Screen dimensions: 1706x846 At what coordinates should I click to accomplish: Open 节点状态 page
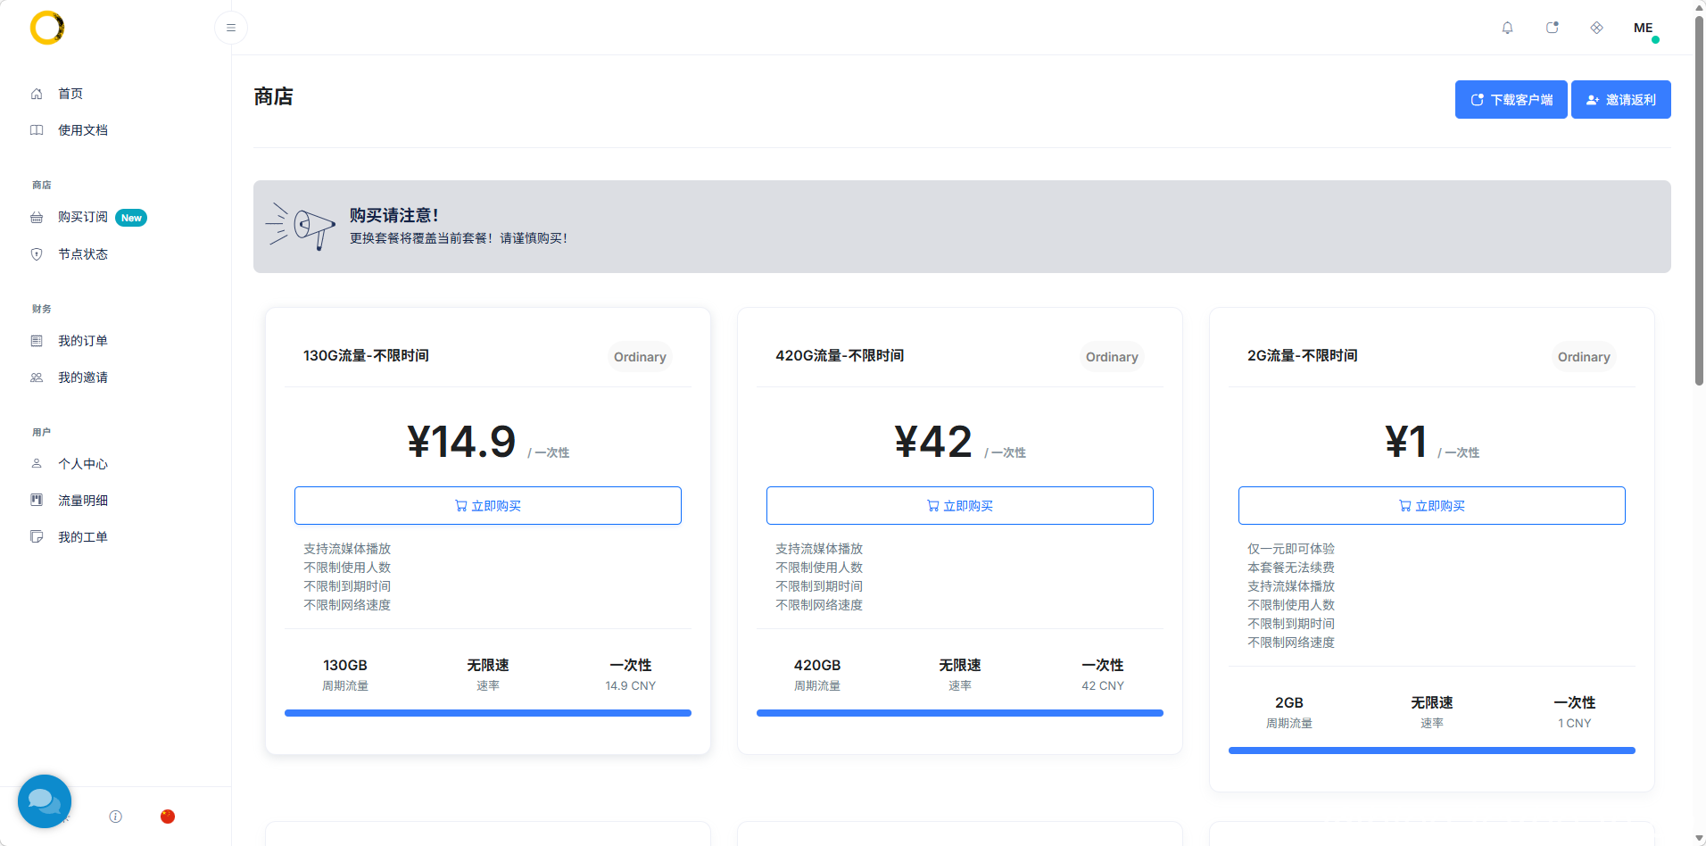coord(82,254)
